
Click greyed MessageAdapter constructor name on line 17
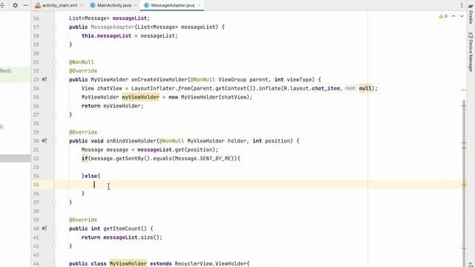(112, 27)
